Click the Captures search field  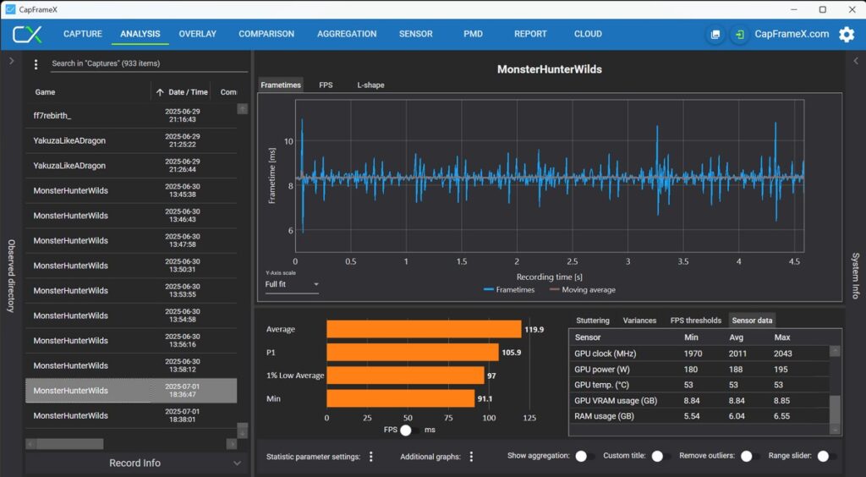coord(148,63)
